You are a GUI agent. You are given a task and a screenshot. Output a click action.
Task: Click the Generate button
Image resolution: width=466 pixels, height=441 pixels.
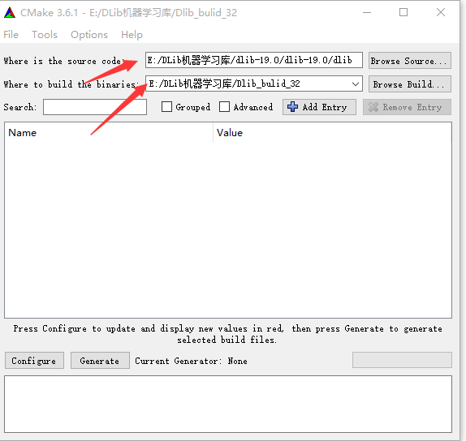tap(100, 361)
